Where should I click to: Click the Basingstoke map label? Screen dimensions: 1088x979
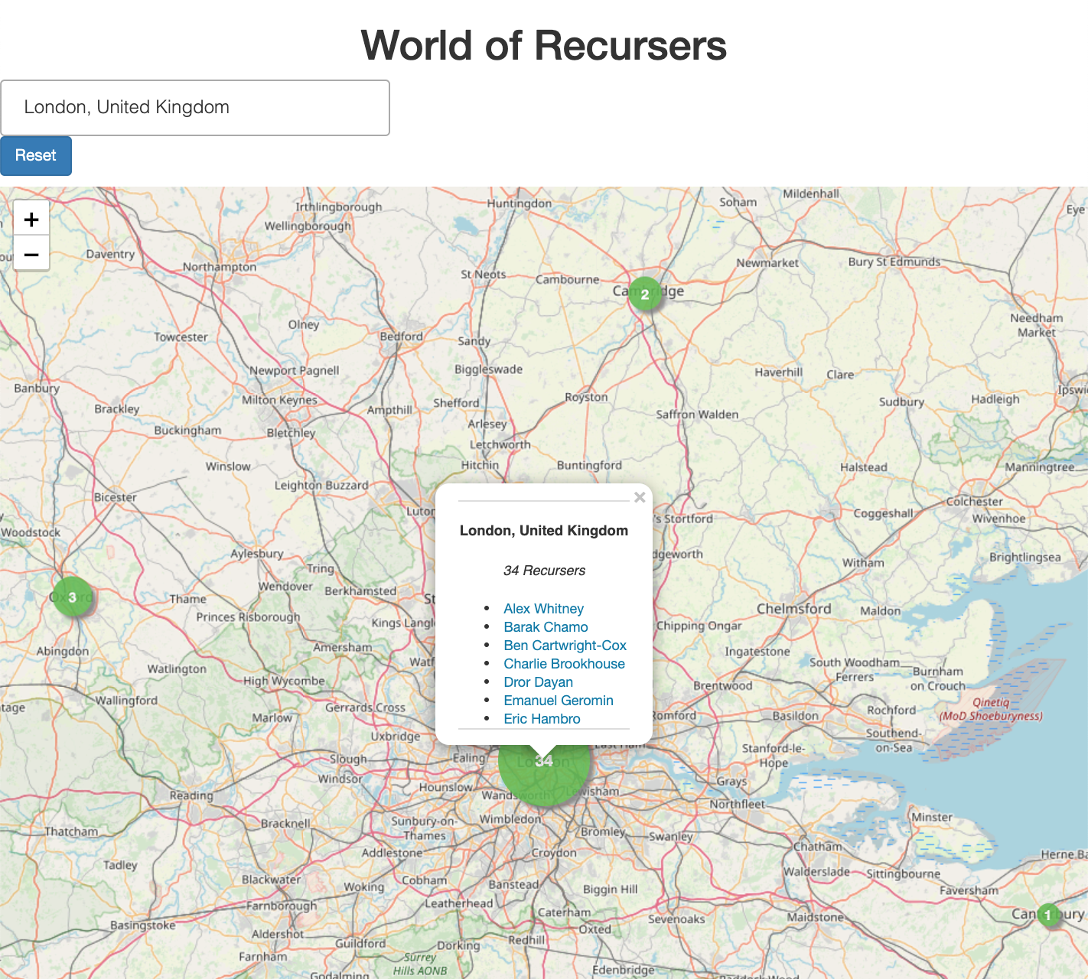(143, 925)
